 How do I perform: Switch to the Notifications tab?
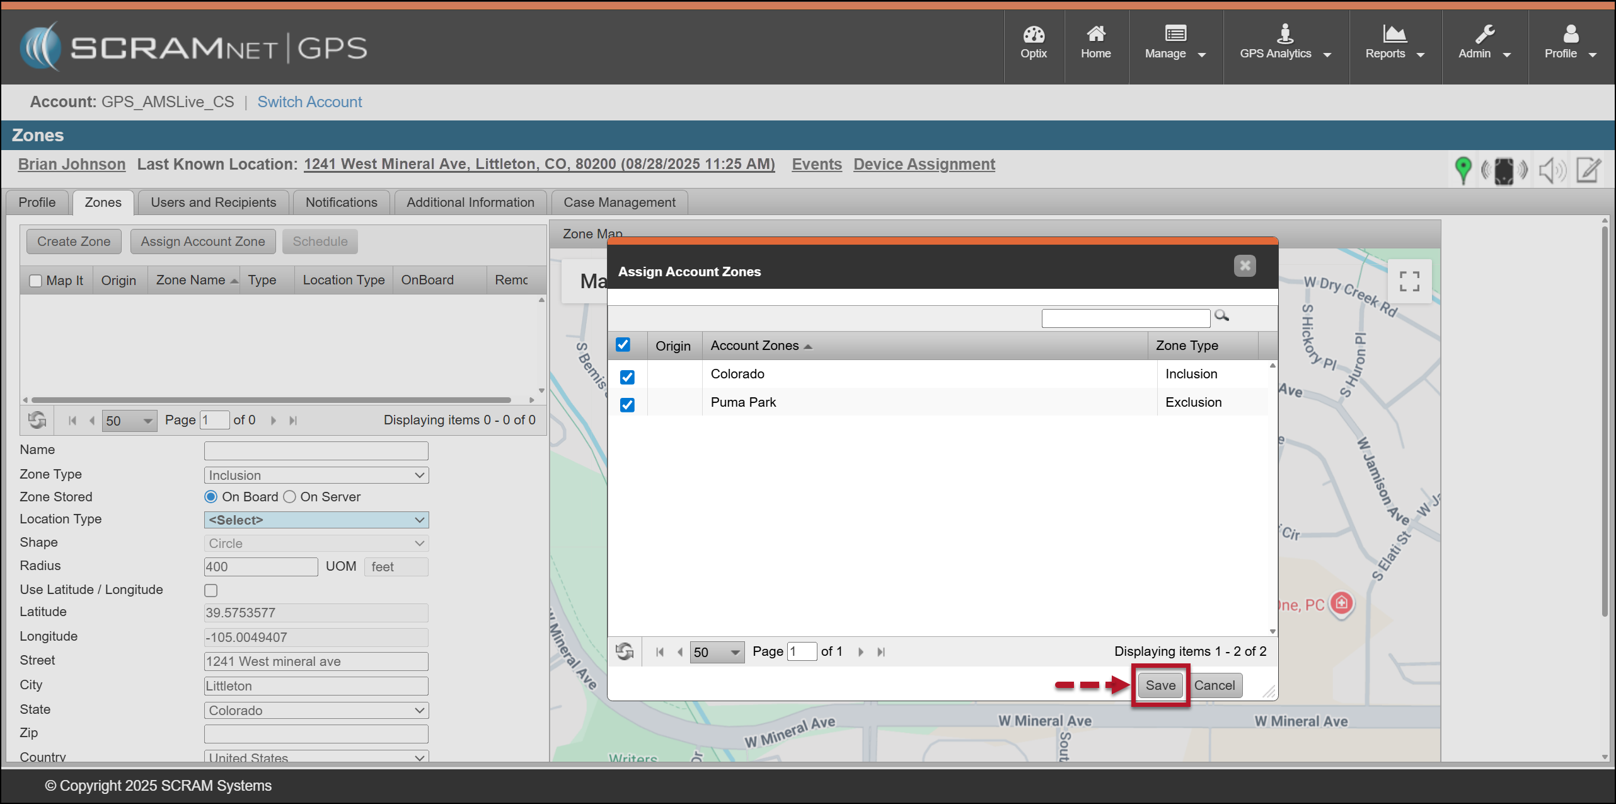[341, 202]
